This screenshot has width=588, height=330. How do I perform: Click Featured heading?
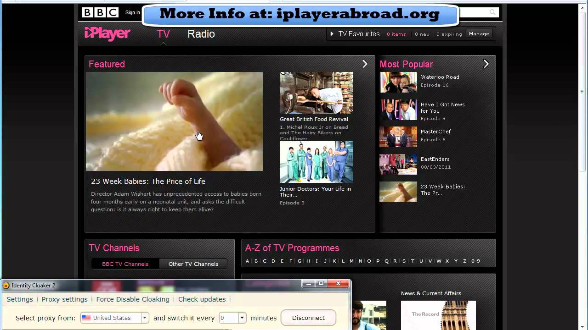[x=107, y=64]
